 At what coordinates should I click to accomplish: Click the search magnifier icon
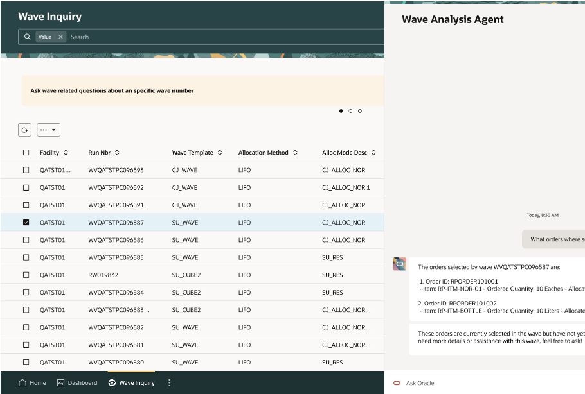click(x=27, y=37)
